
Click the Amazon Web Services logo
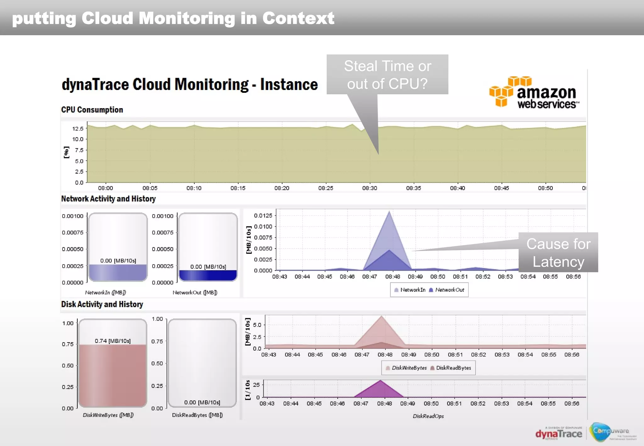coord(534,92)
